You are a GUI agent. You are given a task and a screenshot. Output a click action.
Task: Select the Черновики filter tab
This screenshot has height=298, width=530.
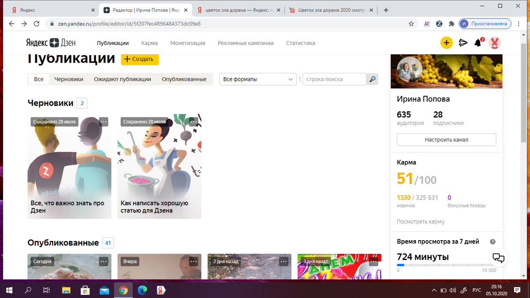69,79
